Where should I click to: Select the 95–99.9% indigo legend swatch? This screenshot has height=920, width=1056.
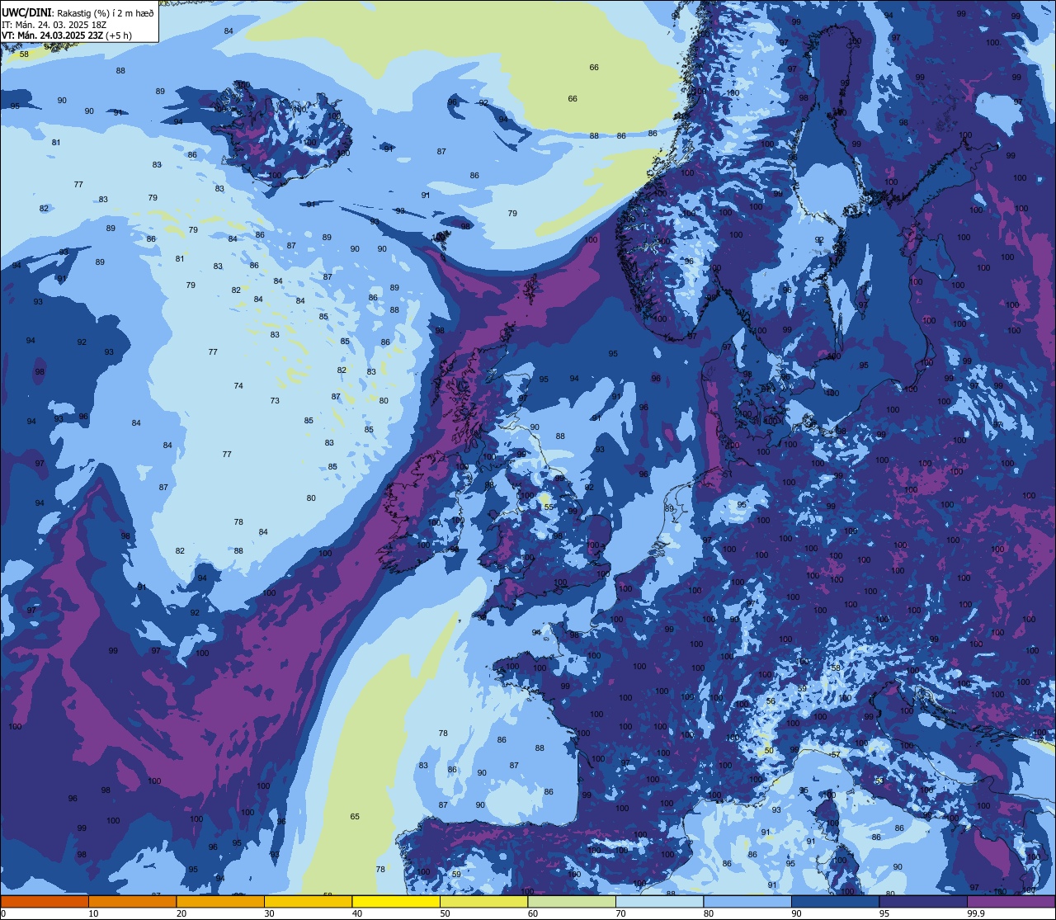[923, 901]
